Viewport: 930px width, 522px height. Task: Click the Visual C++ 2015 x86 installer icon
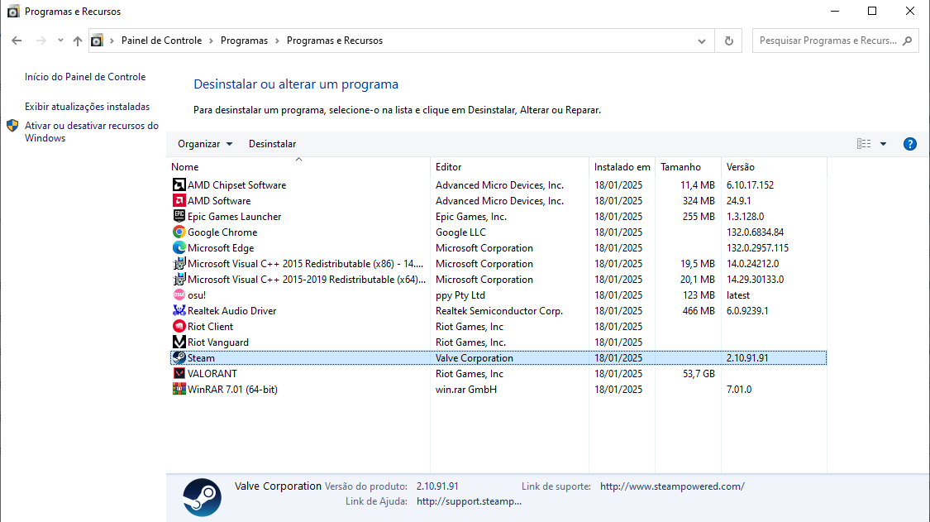pyautogui.click(x=179, y=264)
